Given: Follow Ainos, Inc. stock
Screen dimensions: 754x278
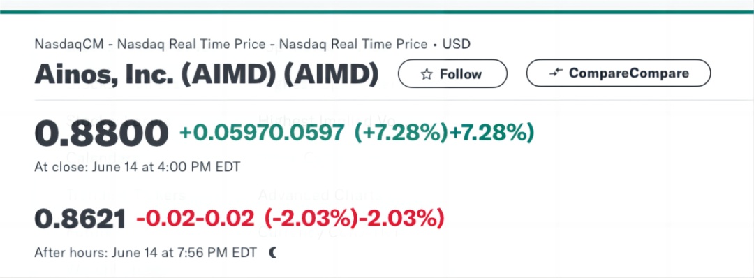Looking at the screenshot, I should click(x=452, y=73).
